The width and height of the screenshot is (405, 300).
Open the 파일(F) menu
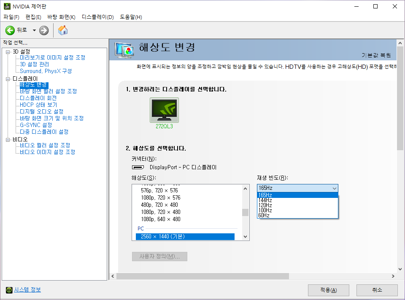click(x=11, y=17)
